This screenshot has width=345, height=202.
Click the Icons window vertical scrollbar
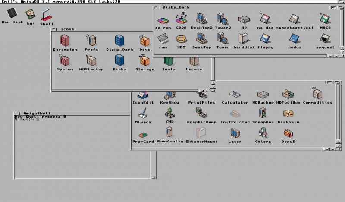click(213, 69)
